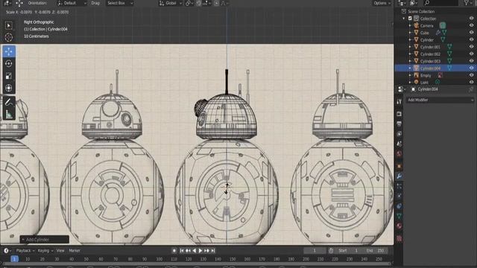
Task: Open the Object Constraints properties tab icon
Action: point(399,206)
